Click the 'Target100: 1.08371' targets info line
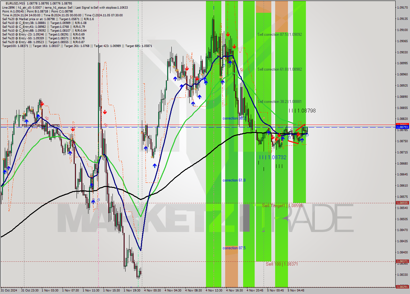The image size is (410, 294). pyautogui.click(x=77, y=46)
